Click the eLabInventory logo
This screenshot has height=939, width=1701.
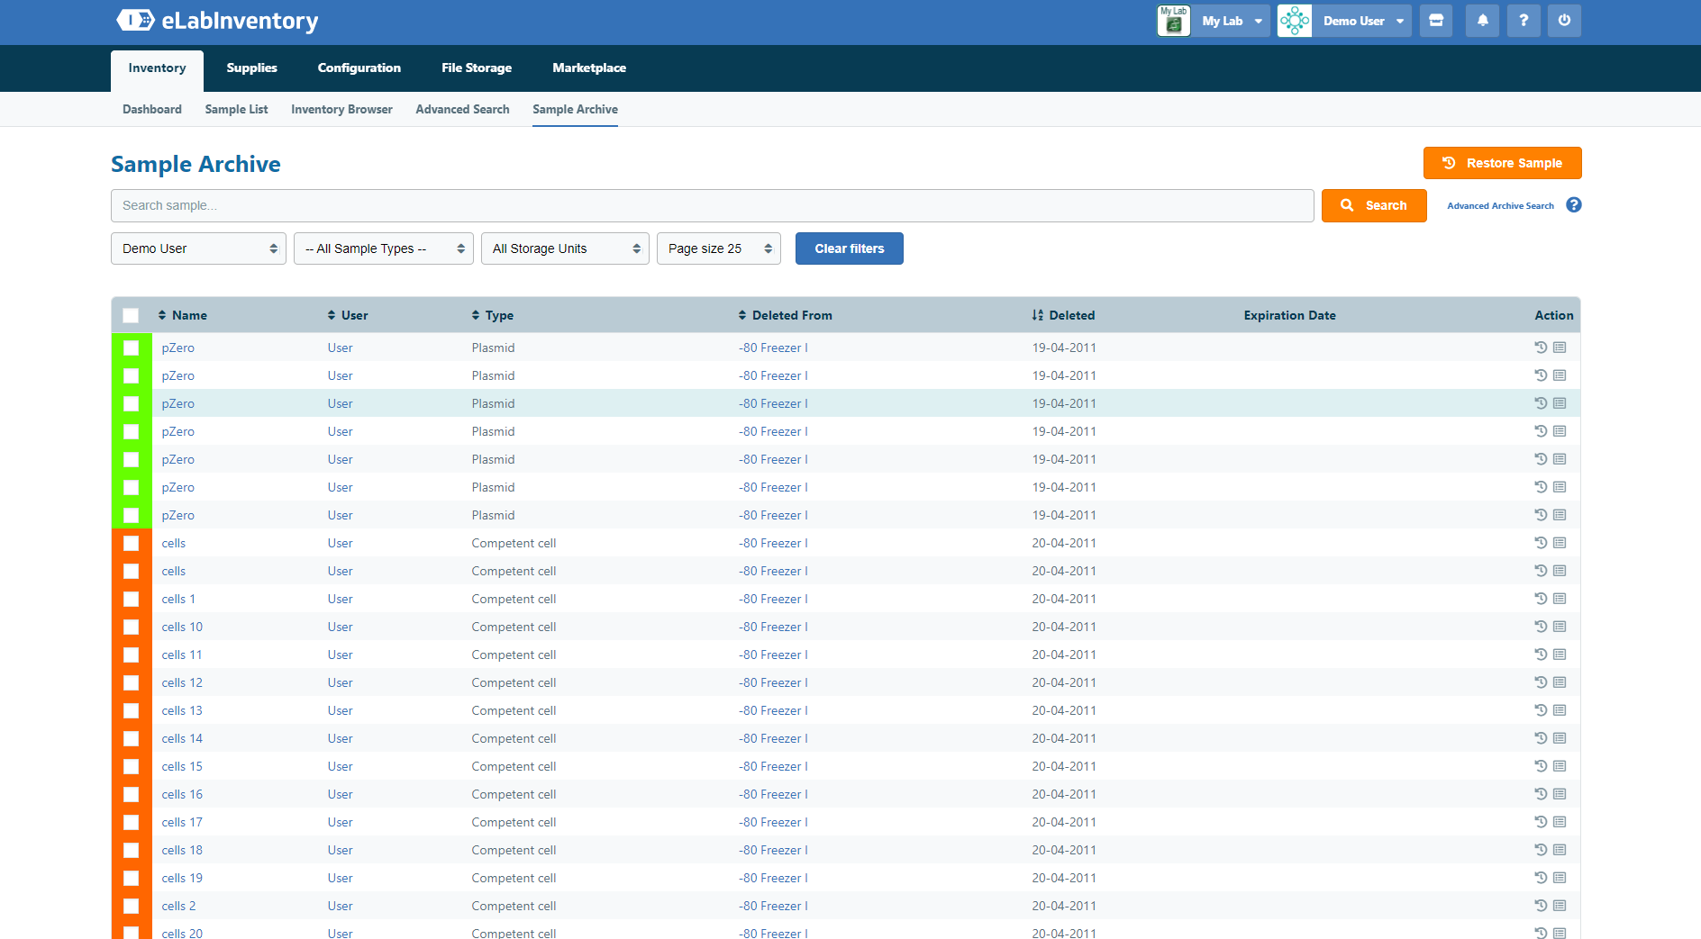point(217,21)
